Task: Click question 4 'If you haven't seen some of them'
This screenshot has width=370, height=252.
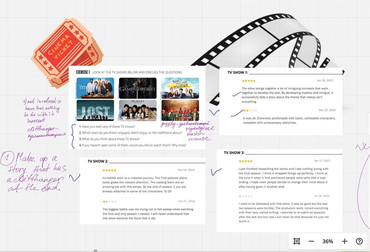Action: tap(132, 145)
